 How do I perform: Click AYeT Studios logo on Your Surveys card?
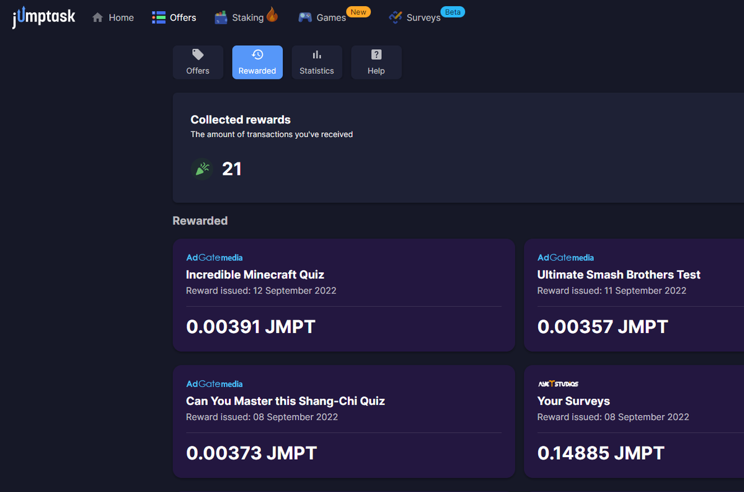point(558,384)
